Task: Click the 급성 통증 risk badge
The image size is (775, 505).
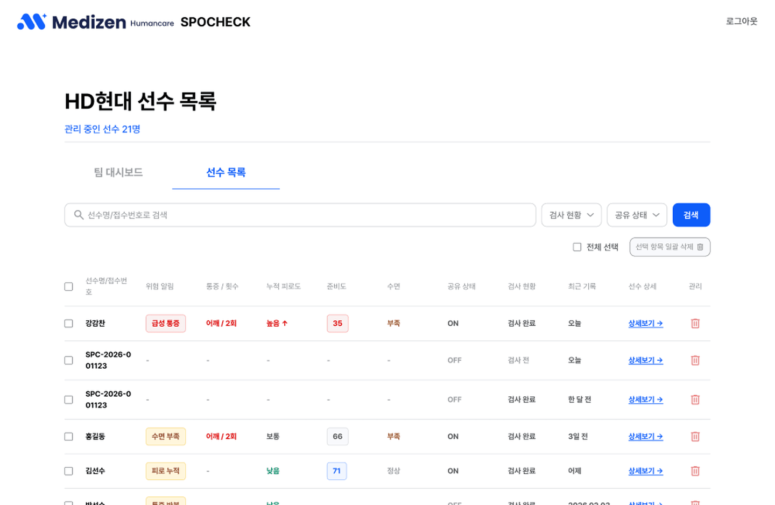Action: click(x=166, y=324)
